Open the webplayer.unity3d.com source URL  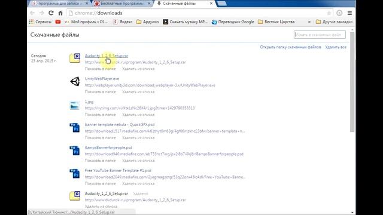coord(150,85)
